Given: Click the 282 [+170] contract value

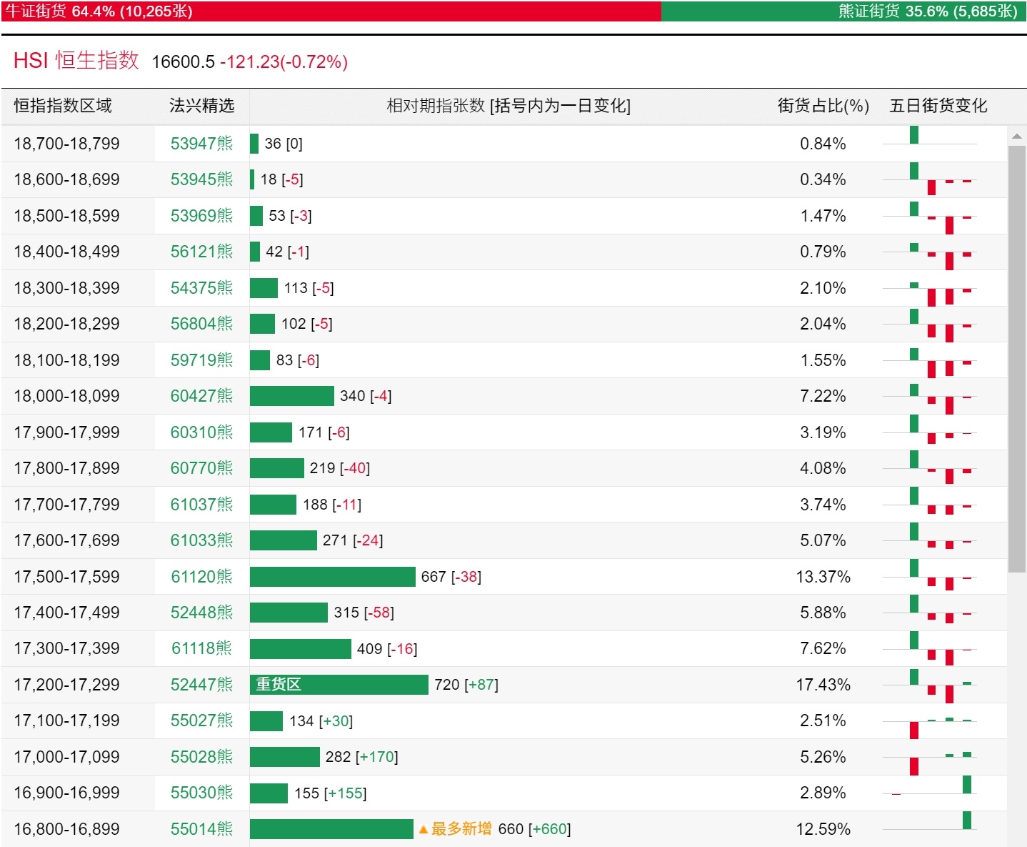Looking at the screenshot, I should pos(361,757).
